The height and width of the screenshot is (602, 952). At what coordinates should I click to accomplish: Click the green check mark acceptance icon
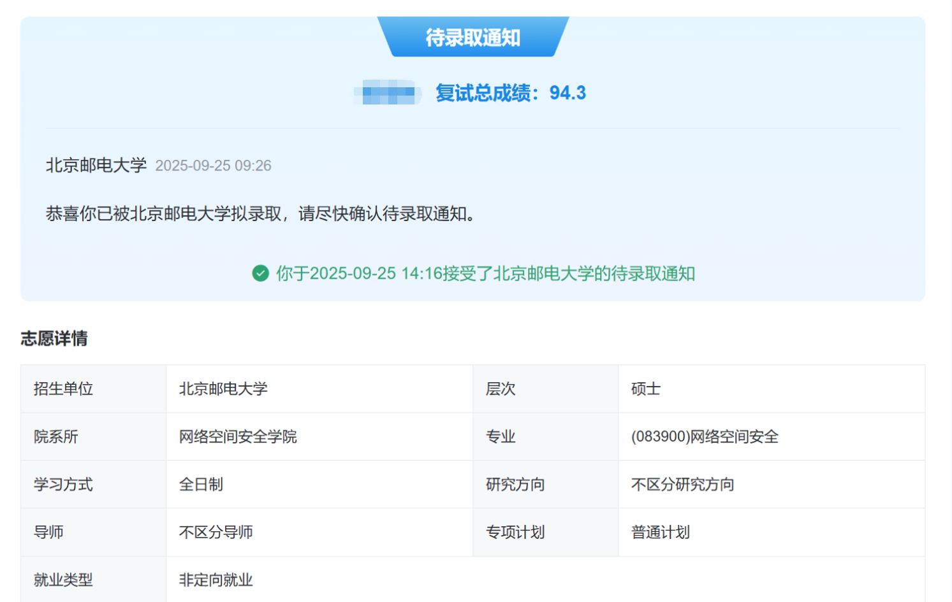(260, 273)
